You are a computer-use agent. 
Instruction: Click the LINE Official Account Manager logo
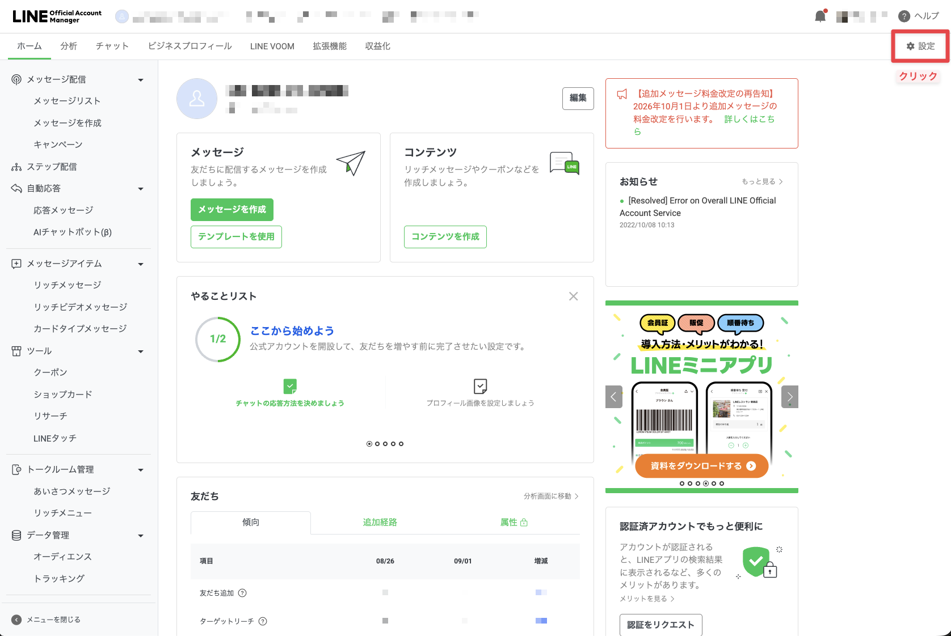point(57,16)
